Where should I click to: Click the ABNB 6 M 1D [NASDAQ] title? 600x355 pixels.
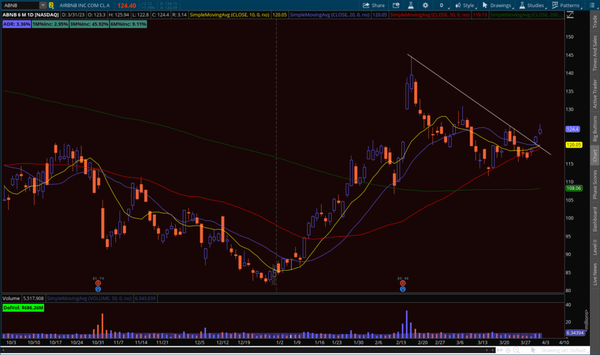point(31,15)
